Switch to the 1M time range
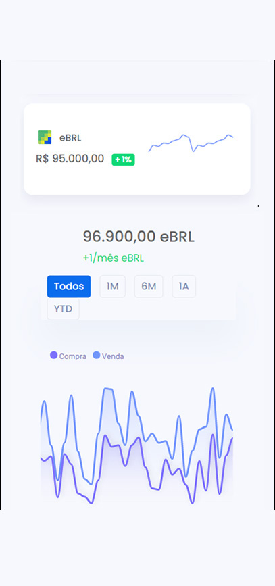 [112, 287]
